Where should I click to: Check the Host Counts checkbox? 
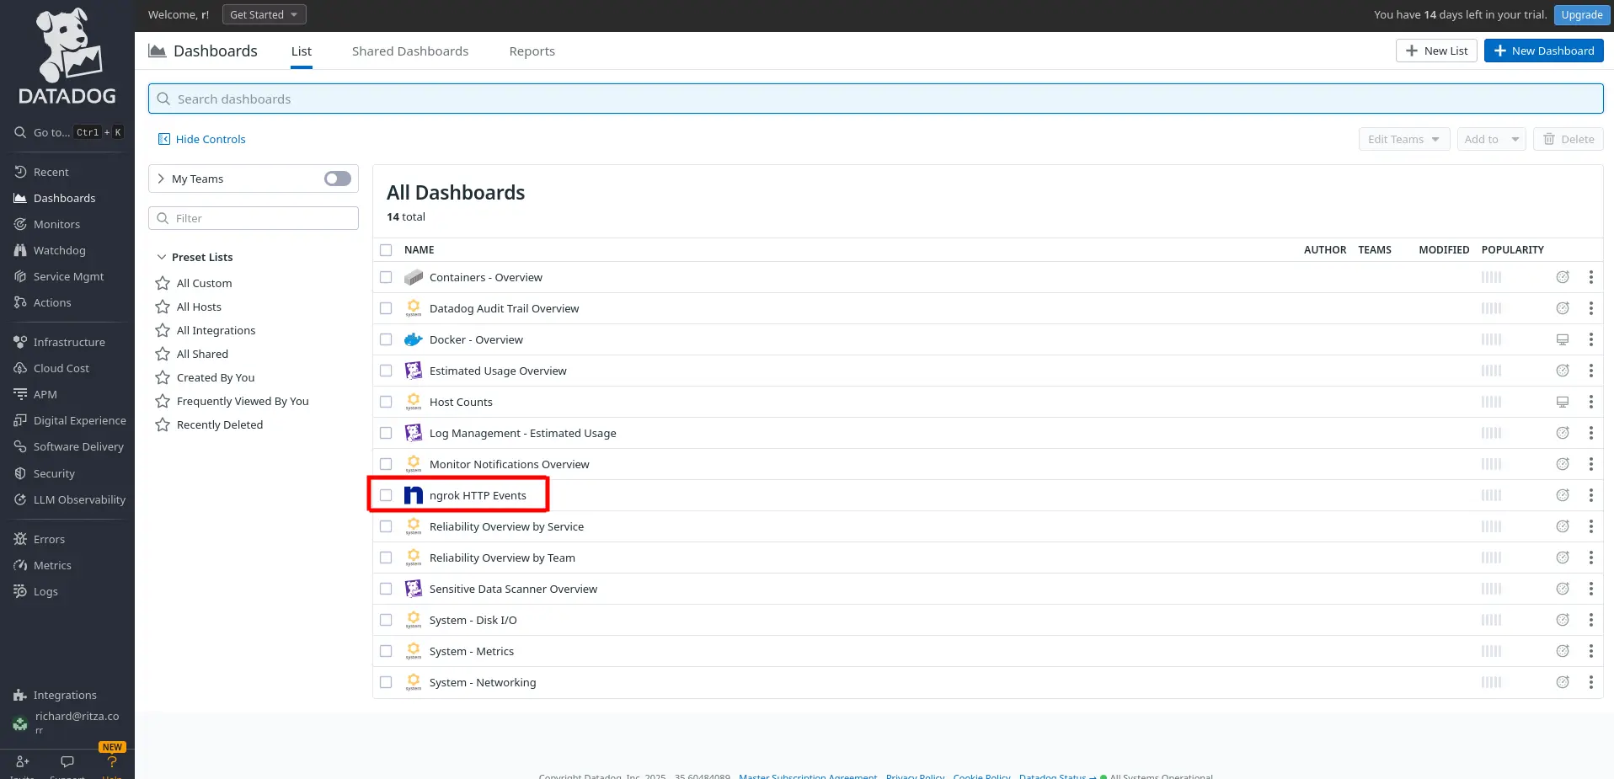coord(386,402)
